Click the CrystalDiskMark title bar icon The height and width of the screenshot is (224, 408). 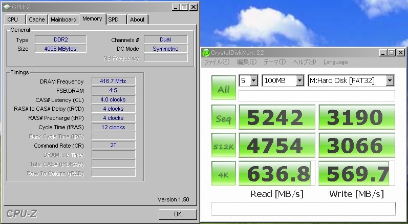(206, 53)
